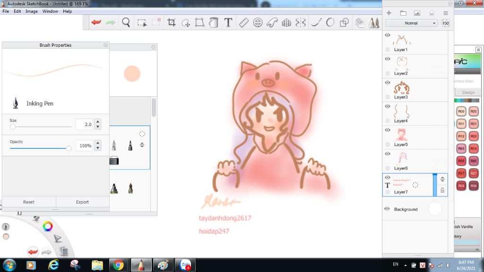Increase brush Size with up arrow
The width and height of the screenshot is (484, 272).
(97, 121)
